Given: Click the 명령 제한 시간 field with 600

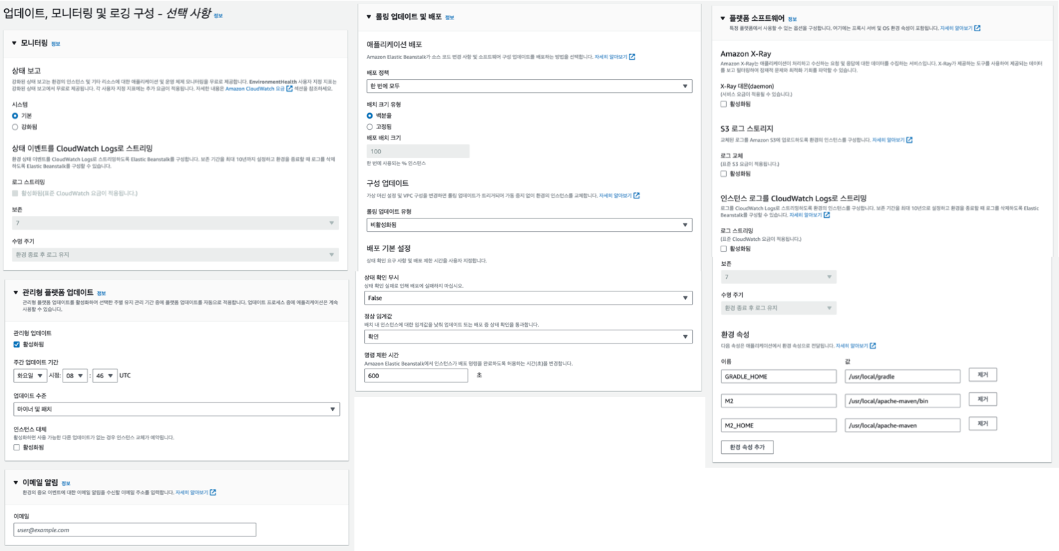Looking at the screenshot, I should [x=416, y=375].
